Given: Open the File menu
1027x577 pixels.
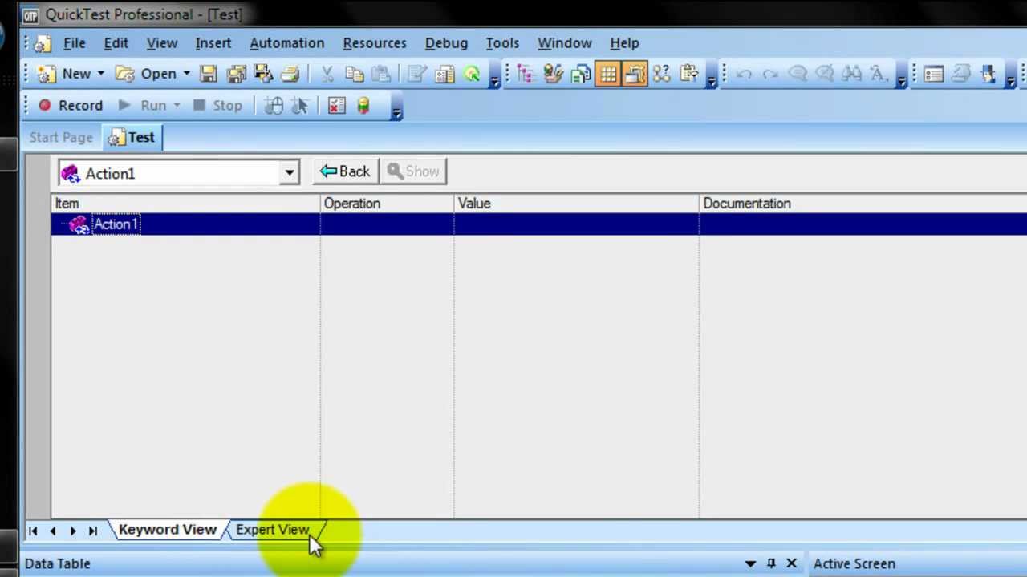Looking at the screenshot, I should coord(74,43).
